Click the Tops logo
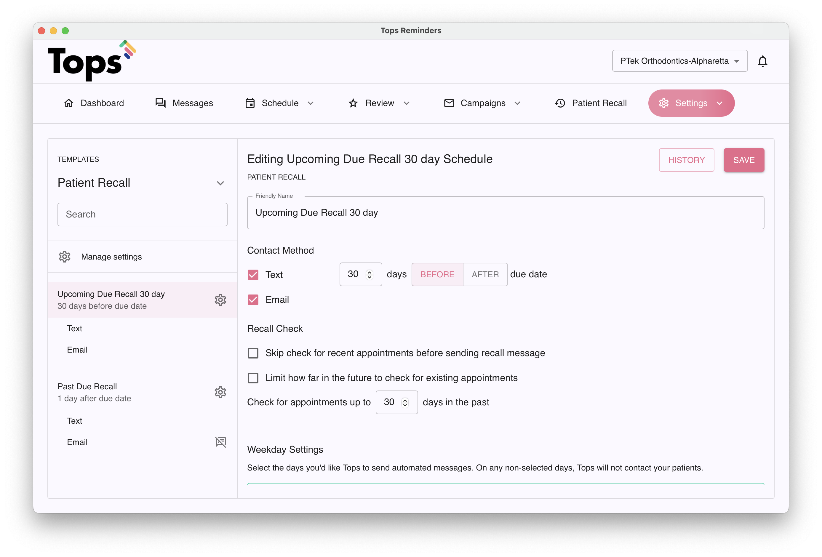Viewport: 822px width, 557px height. (x=92, y=61)
